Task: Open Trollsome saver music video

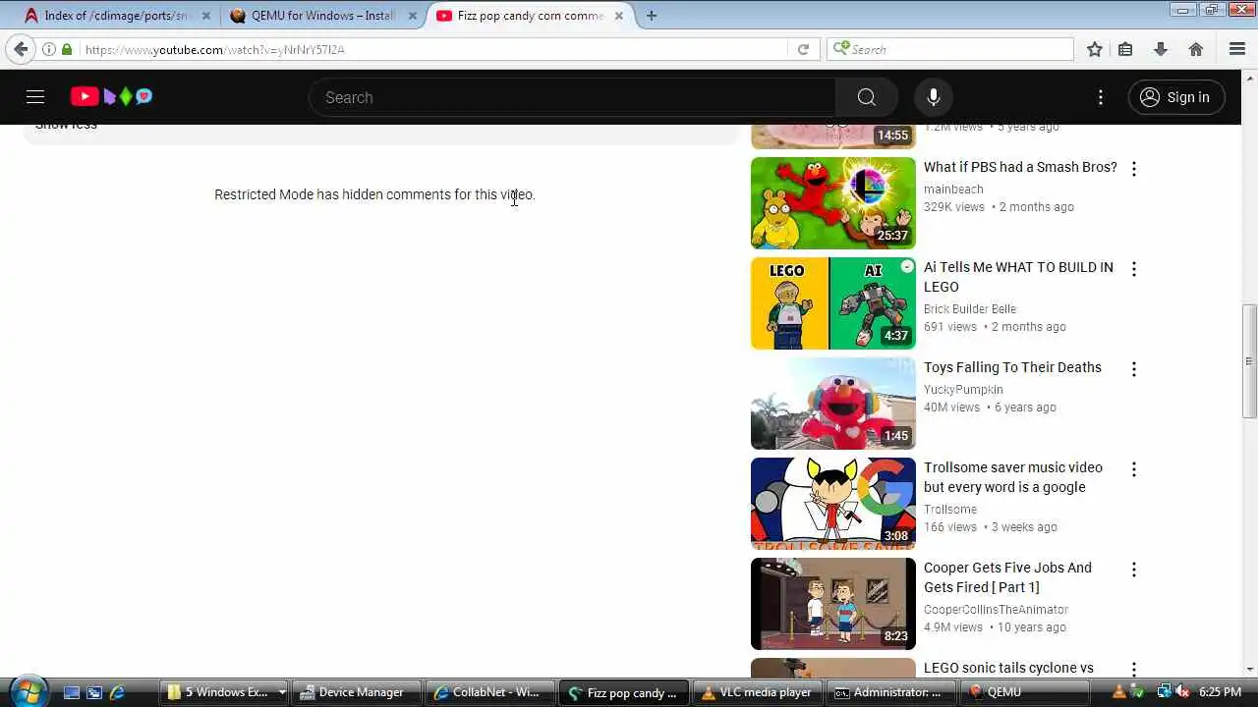Action: click(x=1013, y=477)
